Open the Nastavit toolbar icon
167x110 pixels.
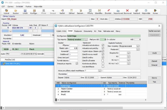click(137, 11)
